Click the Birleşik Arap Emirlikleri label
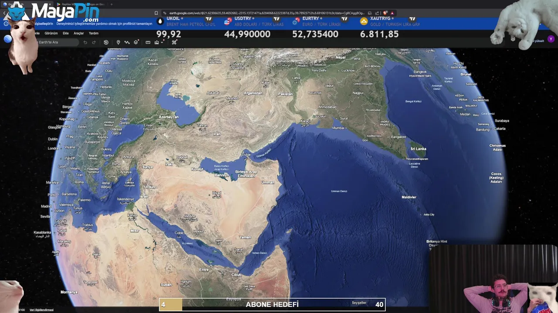 point(246,174)
